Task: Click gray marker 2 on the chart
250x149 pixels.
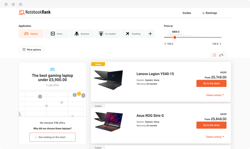Action: click(x=75, y=95)
